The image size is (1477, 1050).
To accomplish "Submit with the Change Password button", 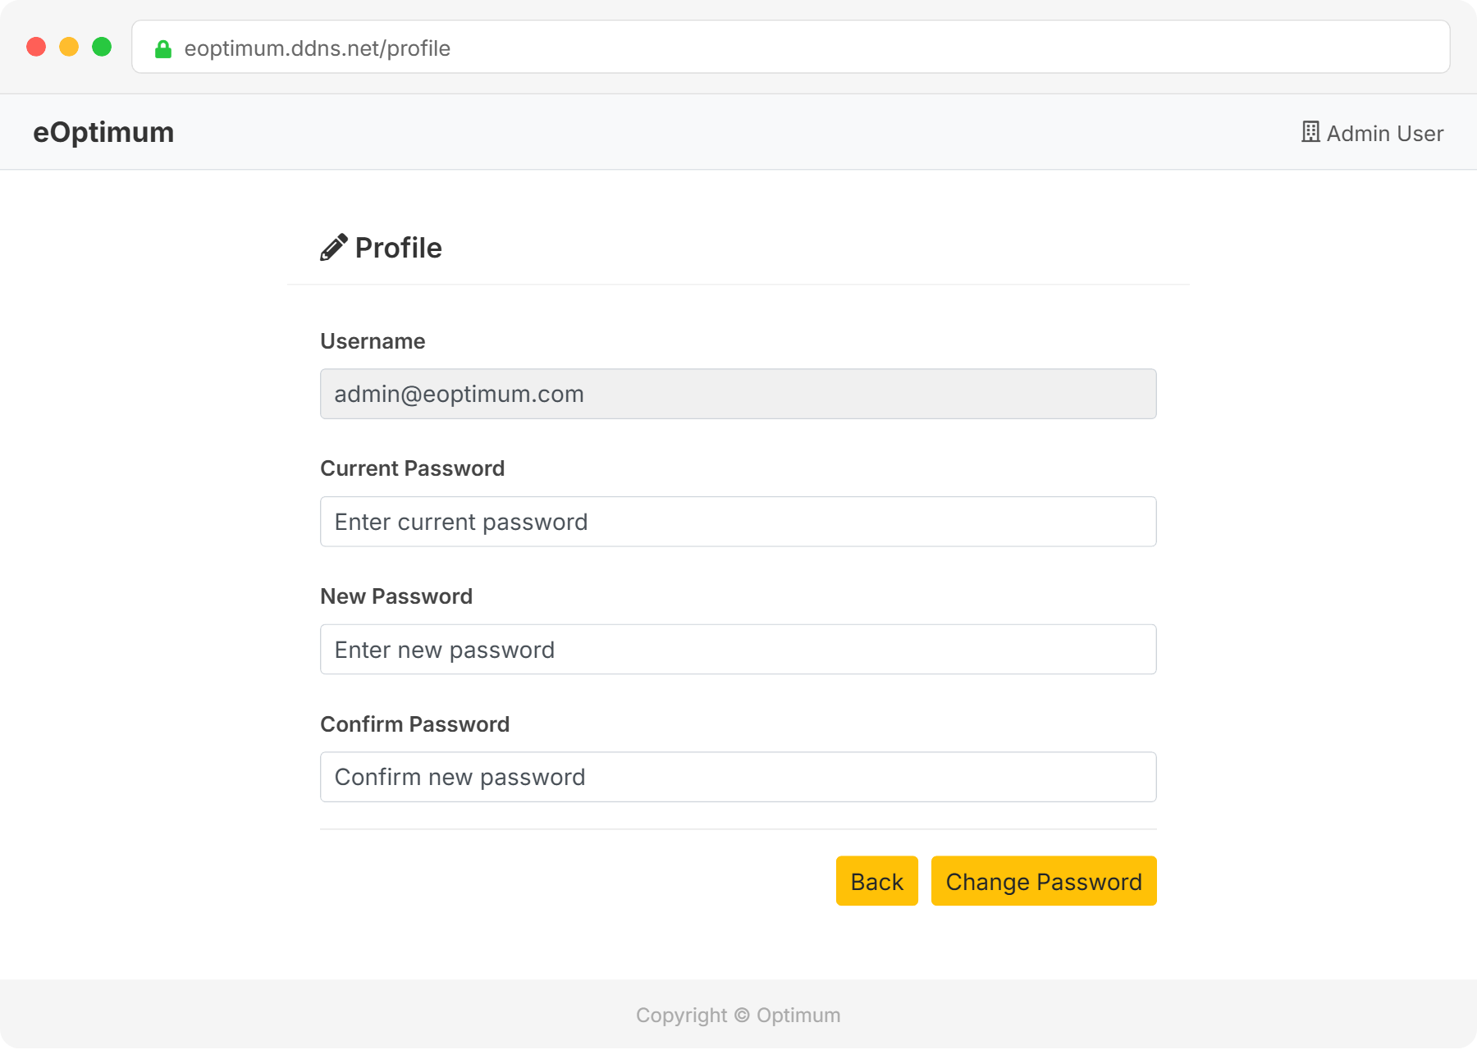I will tap(1043, 881).
